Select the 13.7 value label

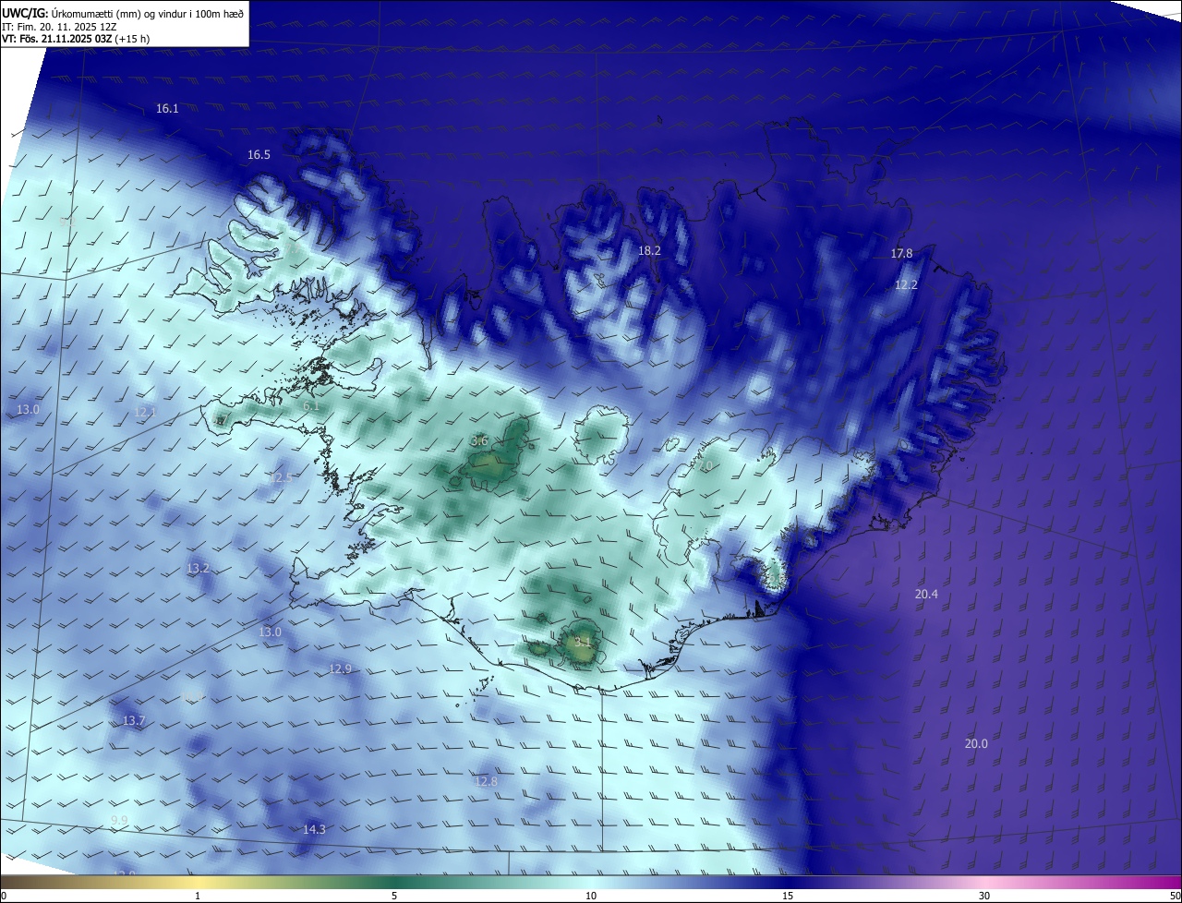(134, 721)
